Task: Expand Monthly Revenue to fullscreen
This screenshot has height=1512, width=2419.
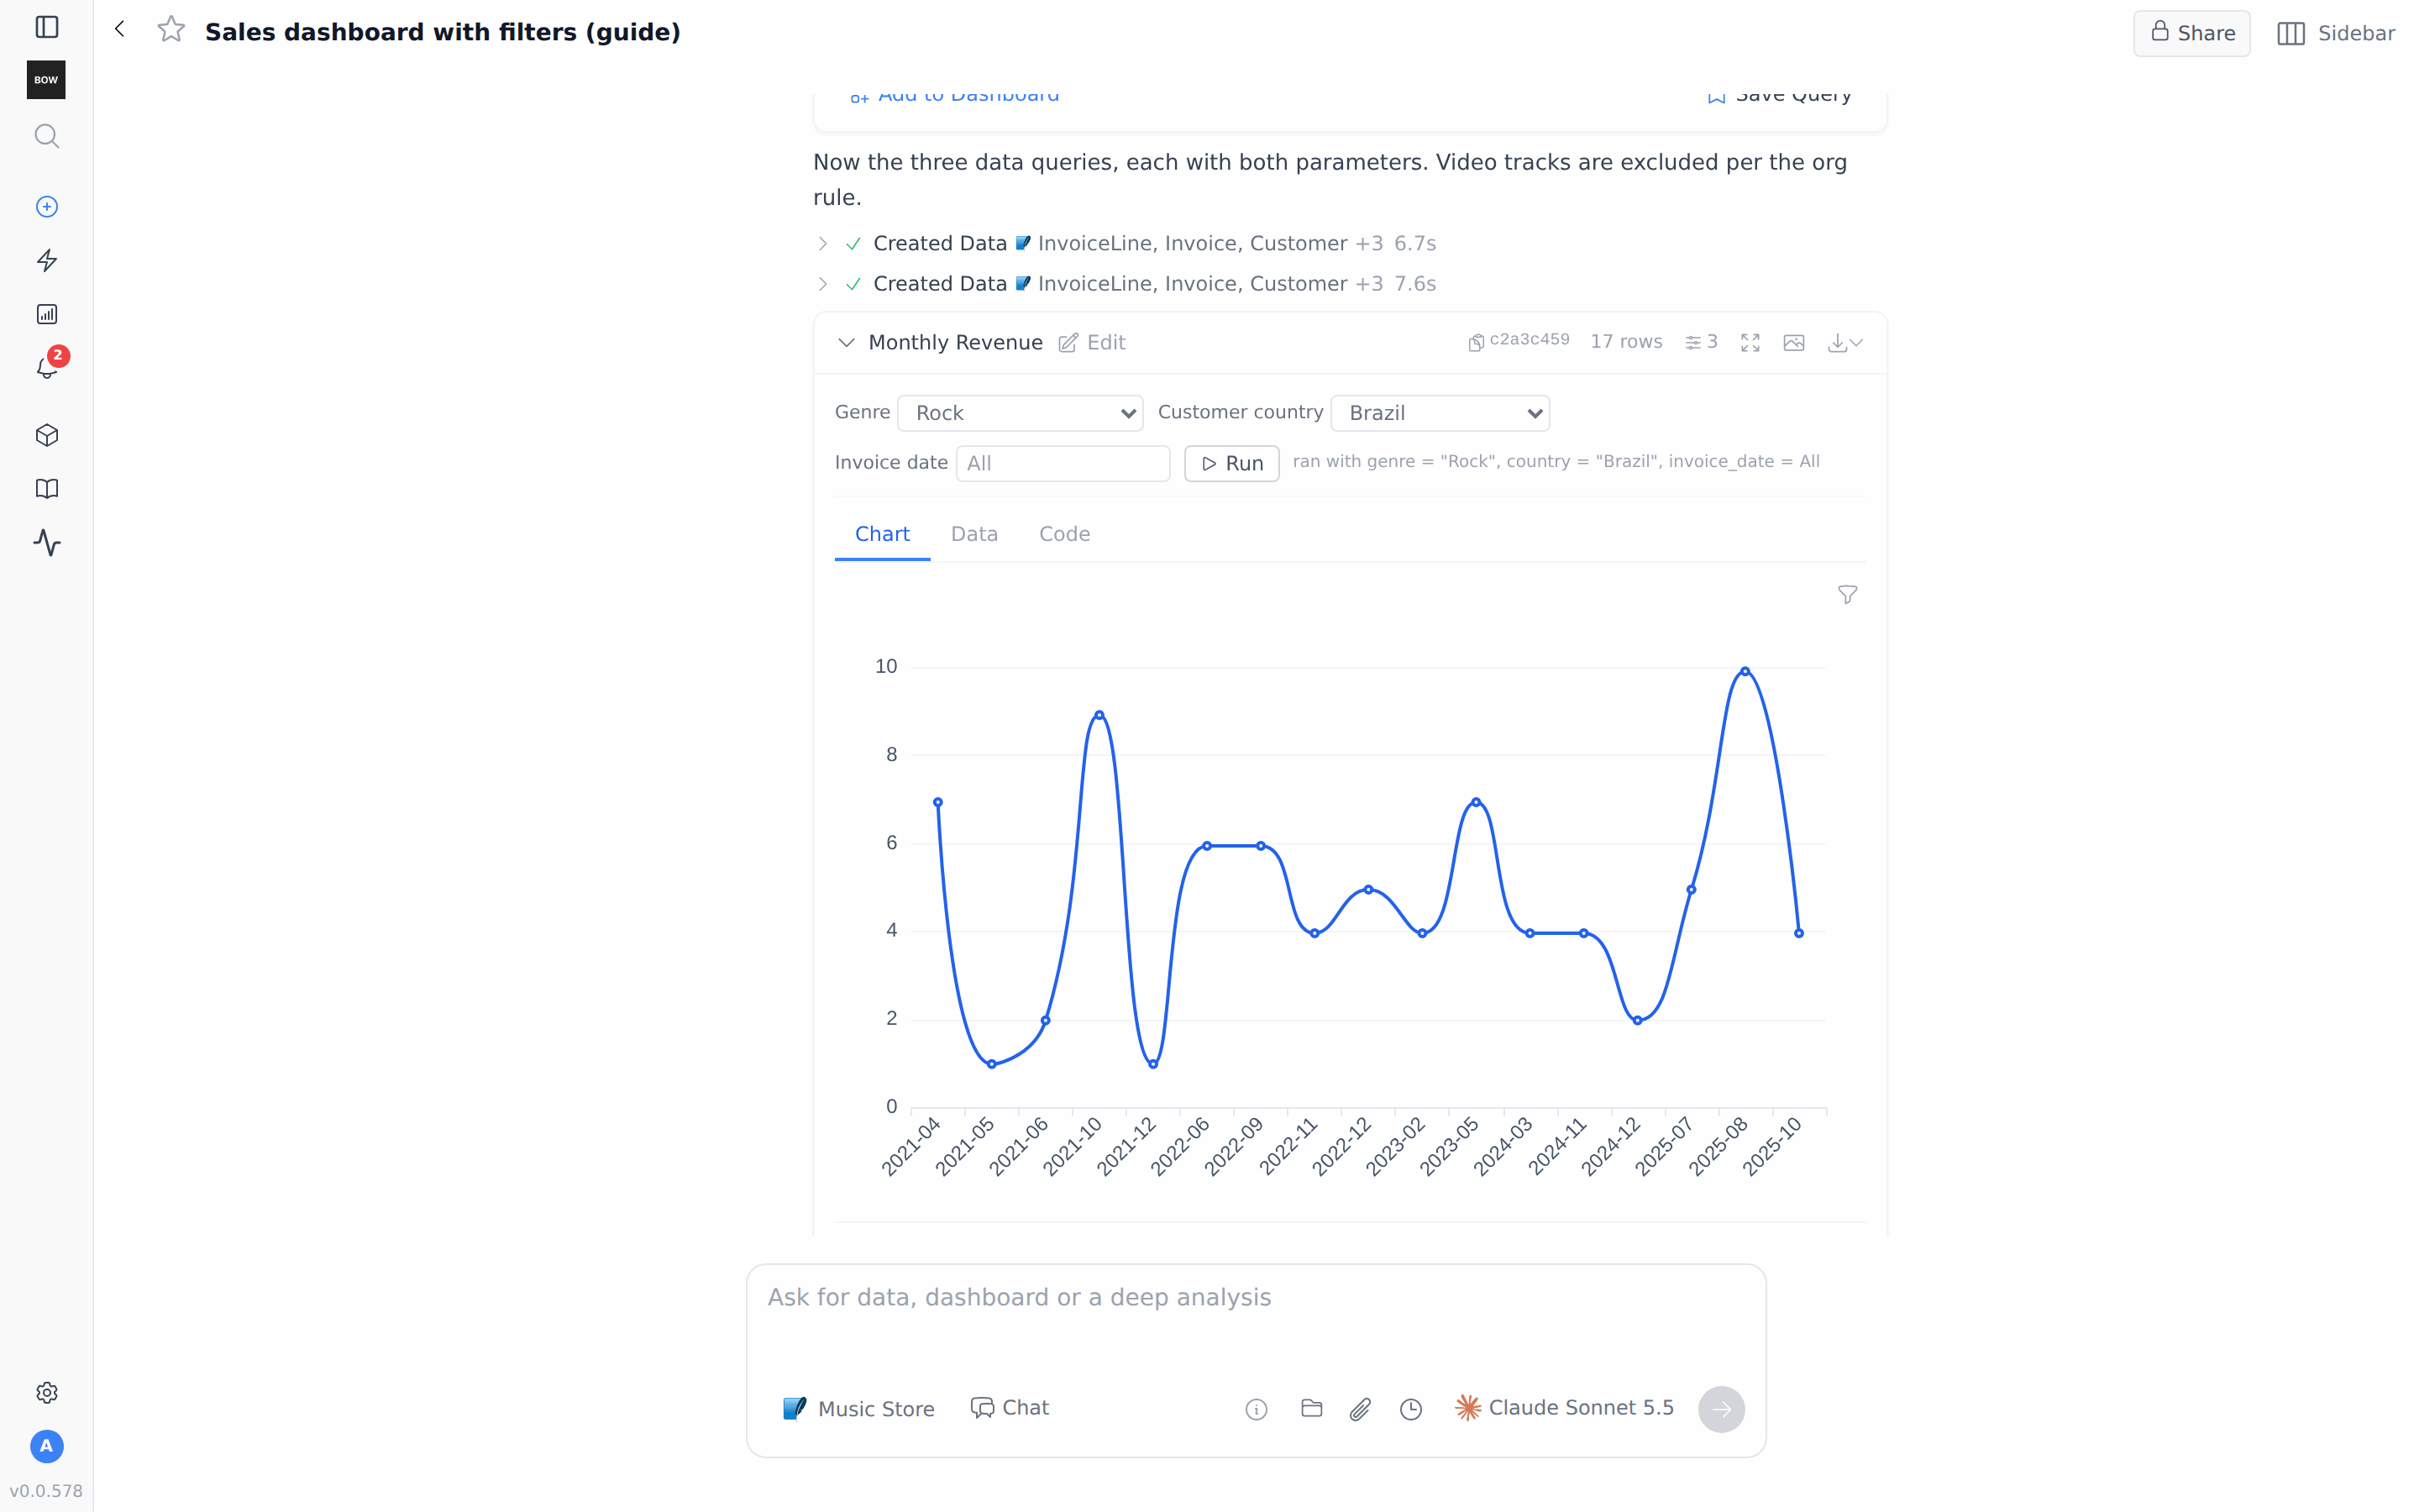Action: pyautogui.click(x=1750, y=343)
